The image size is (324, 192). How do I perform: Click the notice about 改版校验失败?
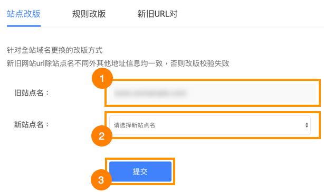(118, 63)
